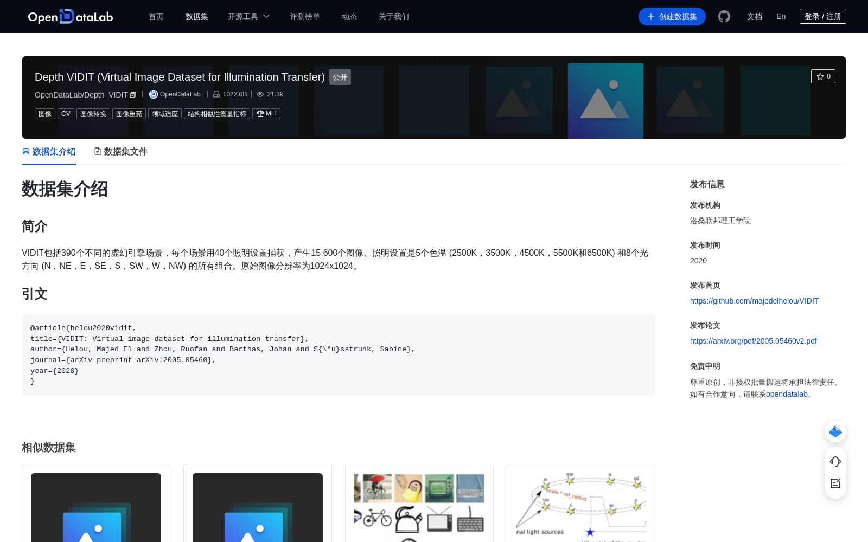Image resolution: width=868 pixels, height=542 pixels.
Task: Click the 21.3k views count
Action: [x=275, y=94]
